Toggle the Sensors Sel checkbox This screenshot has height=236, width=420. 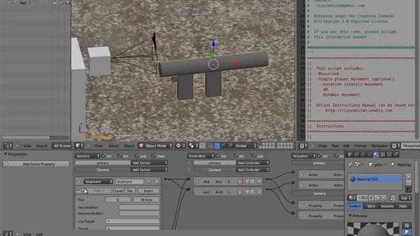pyautogui.click(x=103, y=156)
